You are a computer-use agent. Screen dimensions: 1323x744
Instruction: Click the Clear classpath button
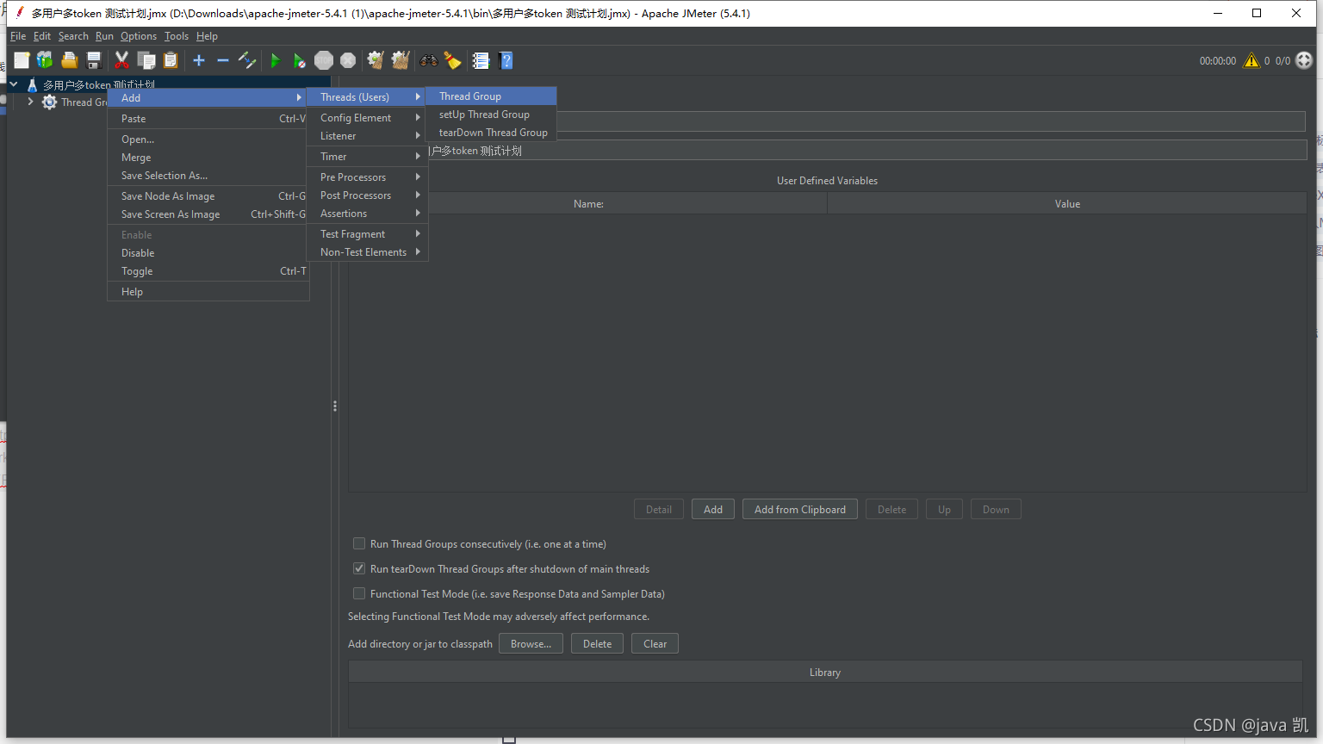655,644
